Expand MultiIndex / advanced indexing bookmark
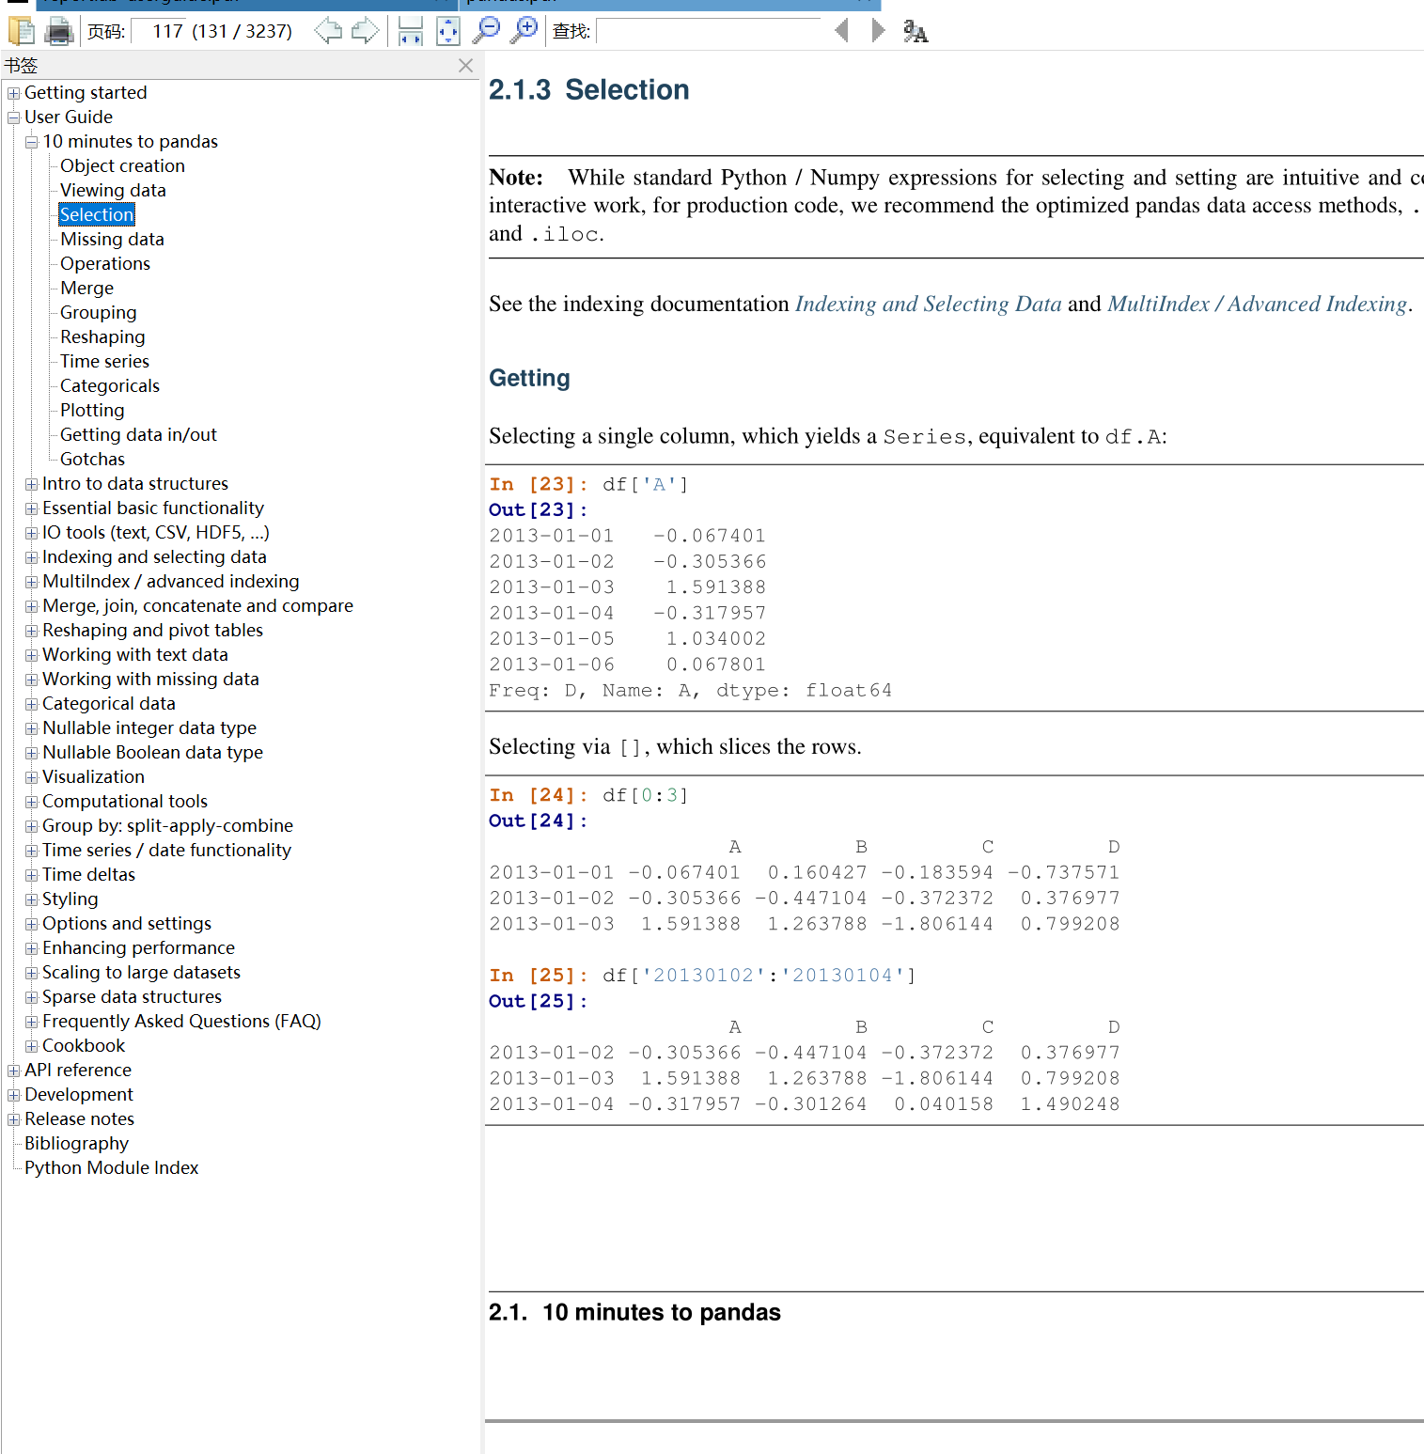 pyautogui.click(x=31, y=582)
